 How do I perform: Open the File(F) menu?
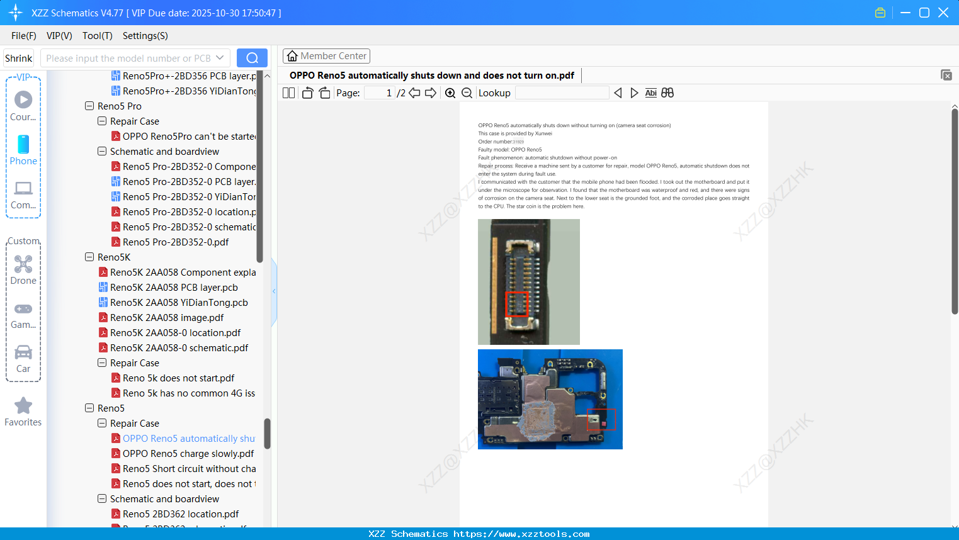pos(24,36)
